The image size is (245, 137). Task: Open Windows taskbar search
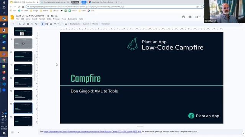[x=4, y=8]
